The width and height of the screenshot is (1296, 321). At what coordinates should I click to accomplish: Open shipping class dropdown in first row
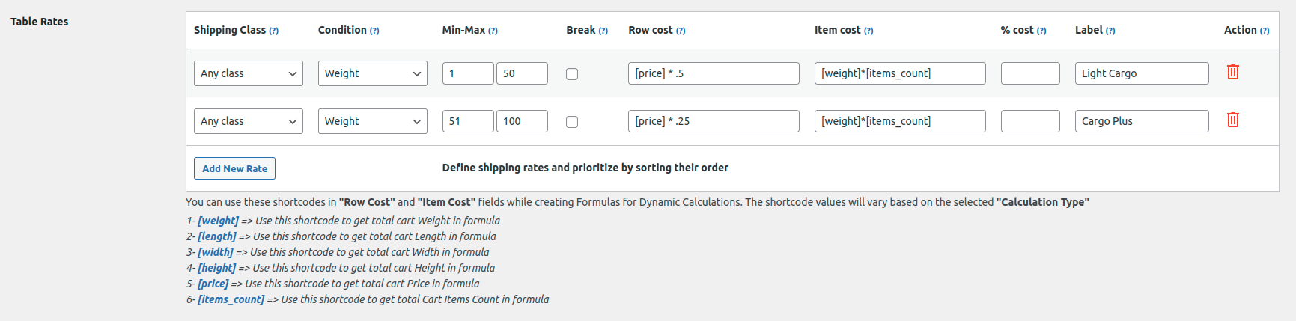pyautogui.click(x=248, y=73)
